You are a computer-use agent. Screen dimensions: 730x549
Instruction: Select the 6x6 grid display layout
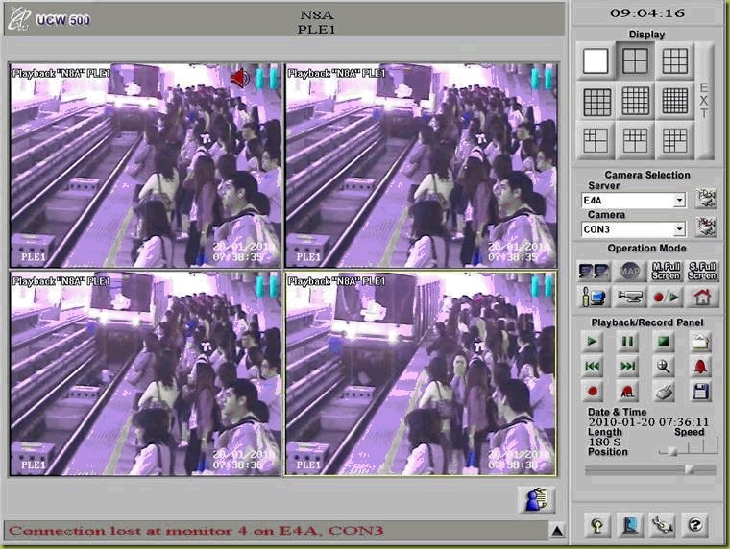674,102
